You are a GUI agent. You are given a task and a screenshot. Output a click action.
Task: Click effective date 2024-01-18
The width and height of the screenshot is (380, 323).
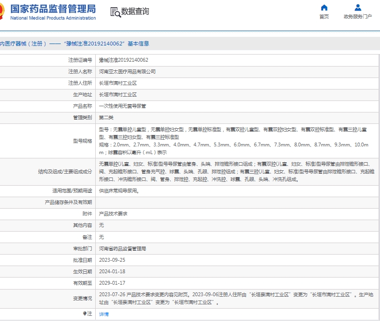coord(112,271)
